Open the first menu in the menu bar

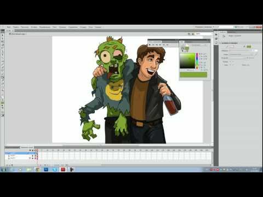point(9,27)
